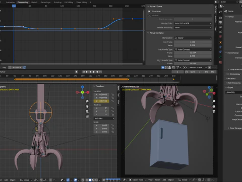Click the last keyframe diamond at frame 270
The width and height of the screenshot is (242, 182).
(174, 79)
